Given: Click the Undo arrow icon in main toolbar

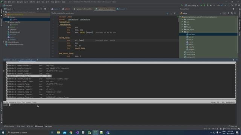Looking at the screenshot, I should (x=232, y=5).
